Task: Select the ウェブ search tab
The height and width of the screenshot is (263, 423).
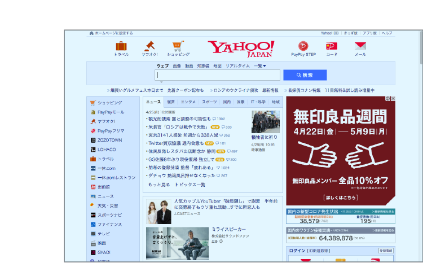Action: tap(162, 65)
